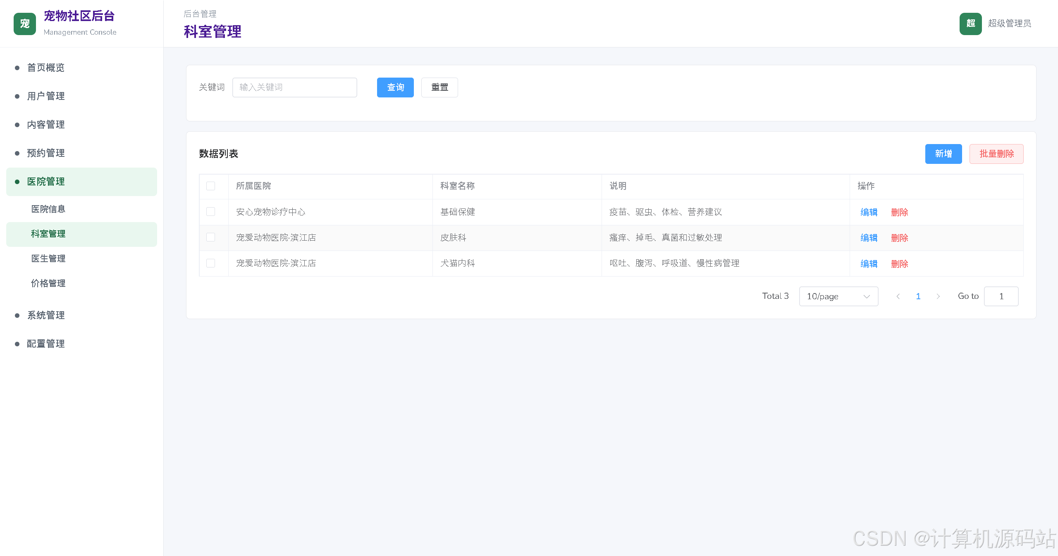Click the 后台管理 breadcrumb text
The height and width of the screenshot is (556, 1058).
tap(200, 14)
